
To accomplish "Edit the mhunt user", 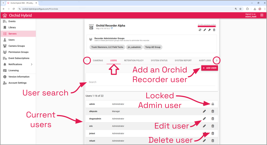I will 204,141.
